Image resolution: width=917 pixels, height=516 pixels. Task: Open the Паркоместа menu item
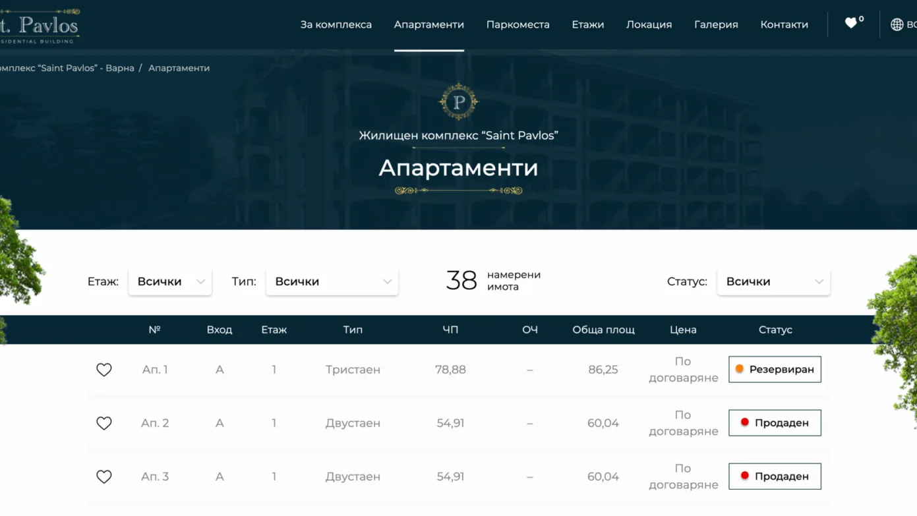coord(518,24)
